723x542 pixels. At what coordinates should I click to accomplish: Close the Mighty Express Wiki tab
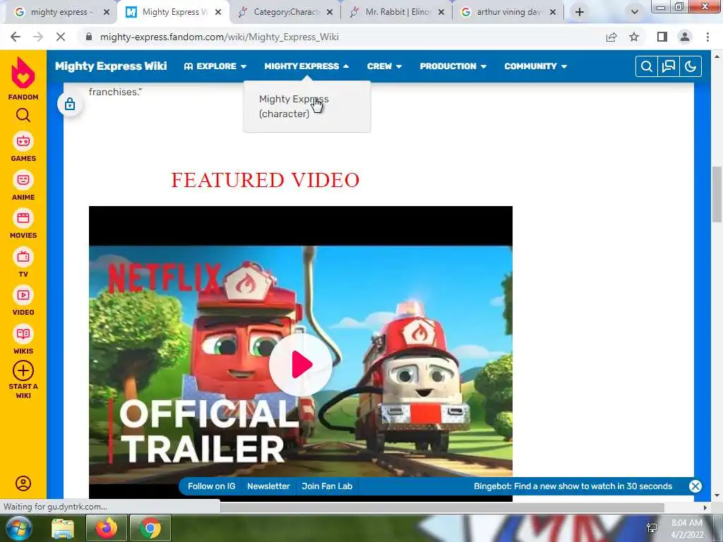218,13
